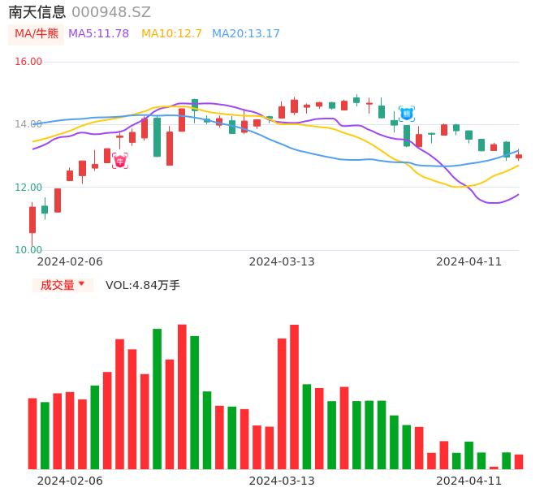The width and height of the screenshot is (557, 492).
Task: Click the 10.00 price axis label
Action: (x=28, y=250)
